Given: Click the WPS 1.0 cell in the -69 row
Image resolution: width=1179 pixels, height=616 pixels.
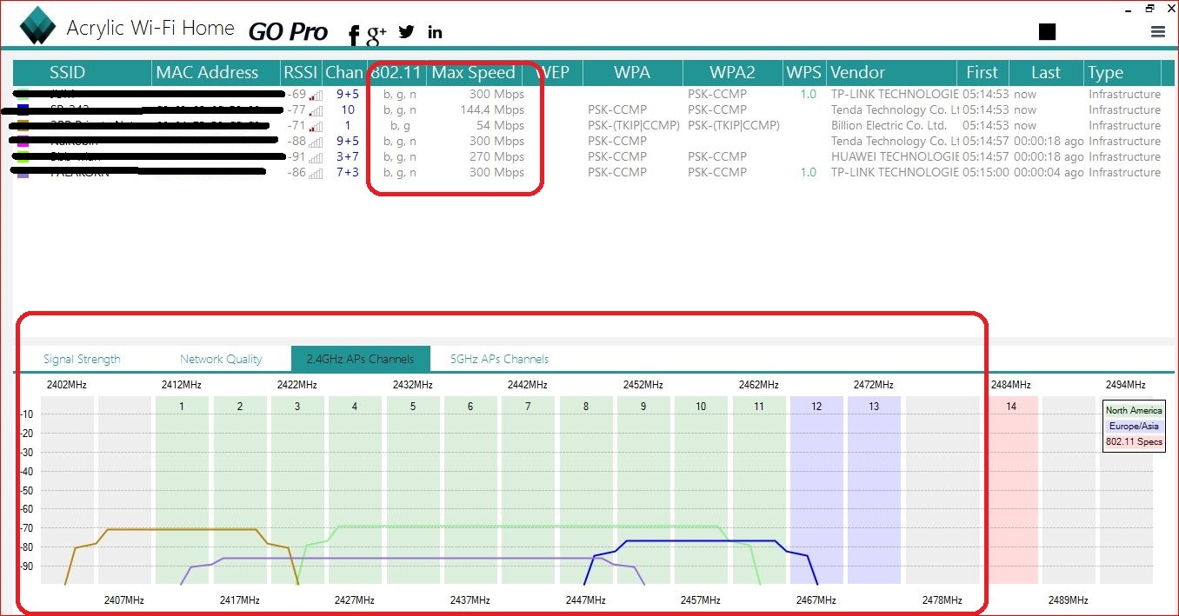Looking at the screenshot, I should click(x=809, y=95).
